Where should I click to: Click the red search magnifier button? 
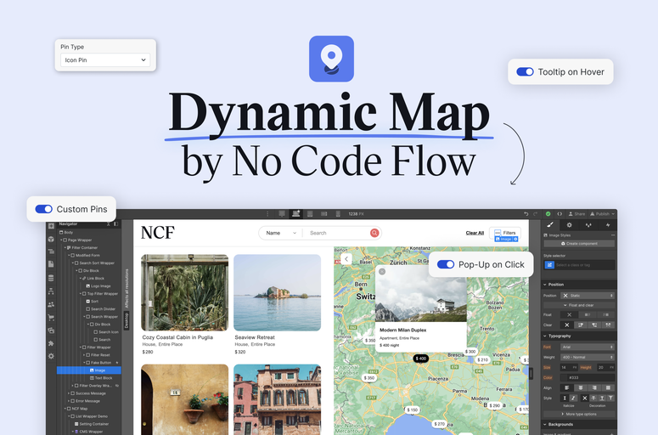pos(374,233)
